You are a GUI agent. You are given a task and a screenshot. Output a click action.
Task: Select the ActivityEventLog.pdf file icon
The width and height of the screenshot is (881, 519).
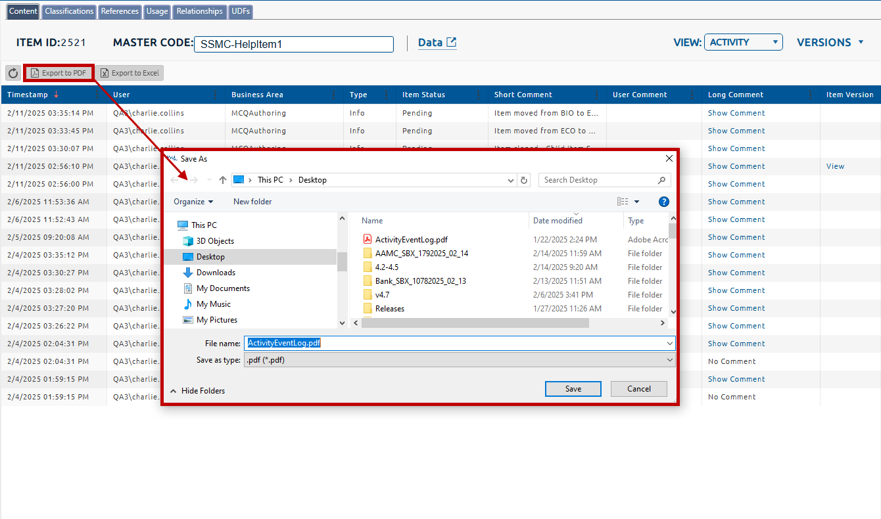point(368,240)
